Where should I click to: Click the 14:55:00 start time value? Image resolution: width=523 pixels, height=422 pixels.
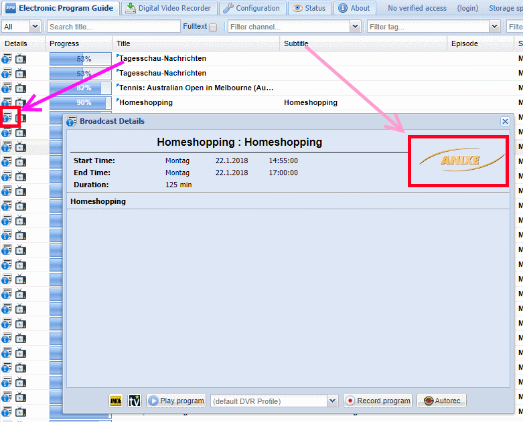click(283, 161)
